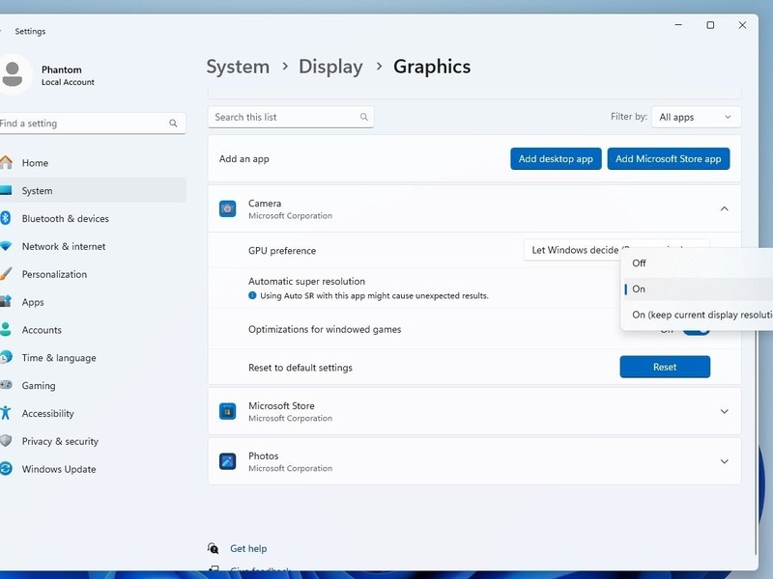Click the magnifier in Find a setting
Screen dimensions: 773x579
pos(173,124)
